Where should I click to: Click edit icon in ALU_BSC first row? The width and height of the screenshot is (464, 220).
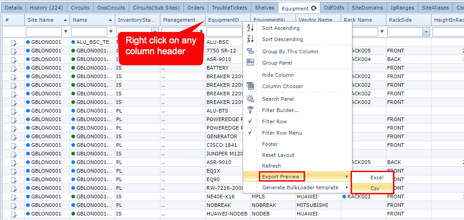click(14, 42)
